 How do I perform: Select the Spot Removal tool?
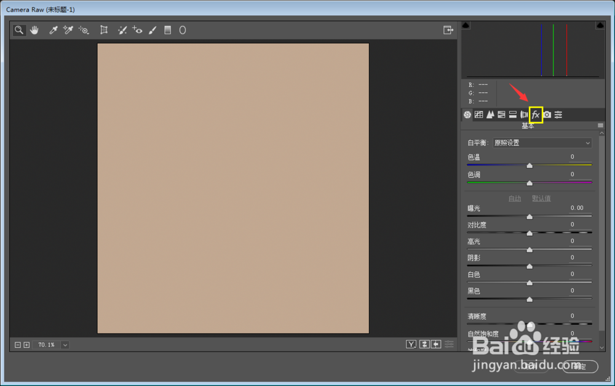[x=122, y=30]
